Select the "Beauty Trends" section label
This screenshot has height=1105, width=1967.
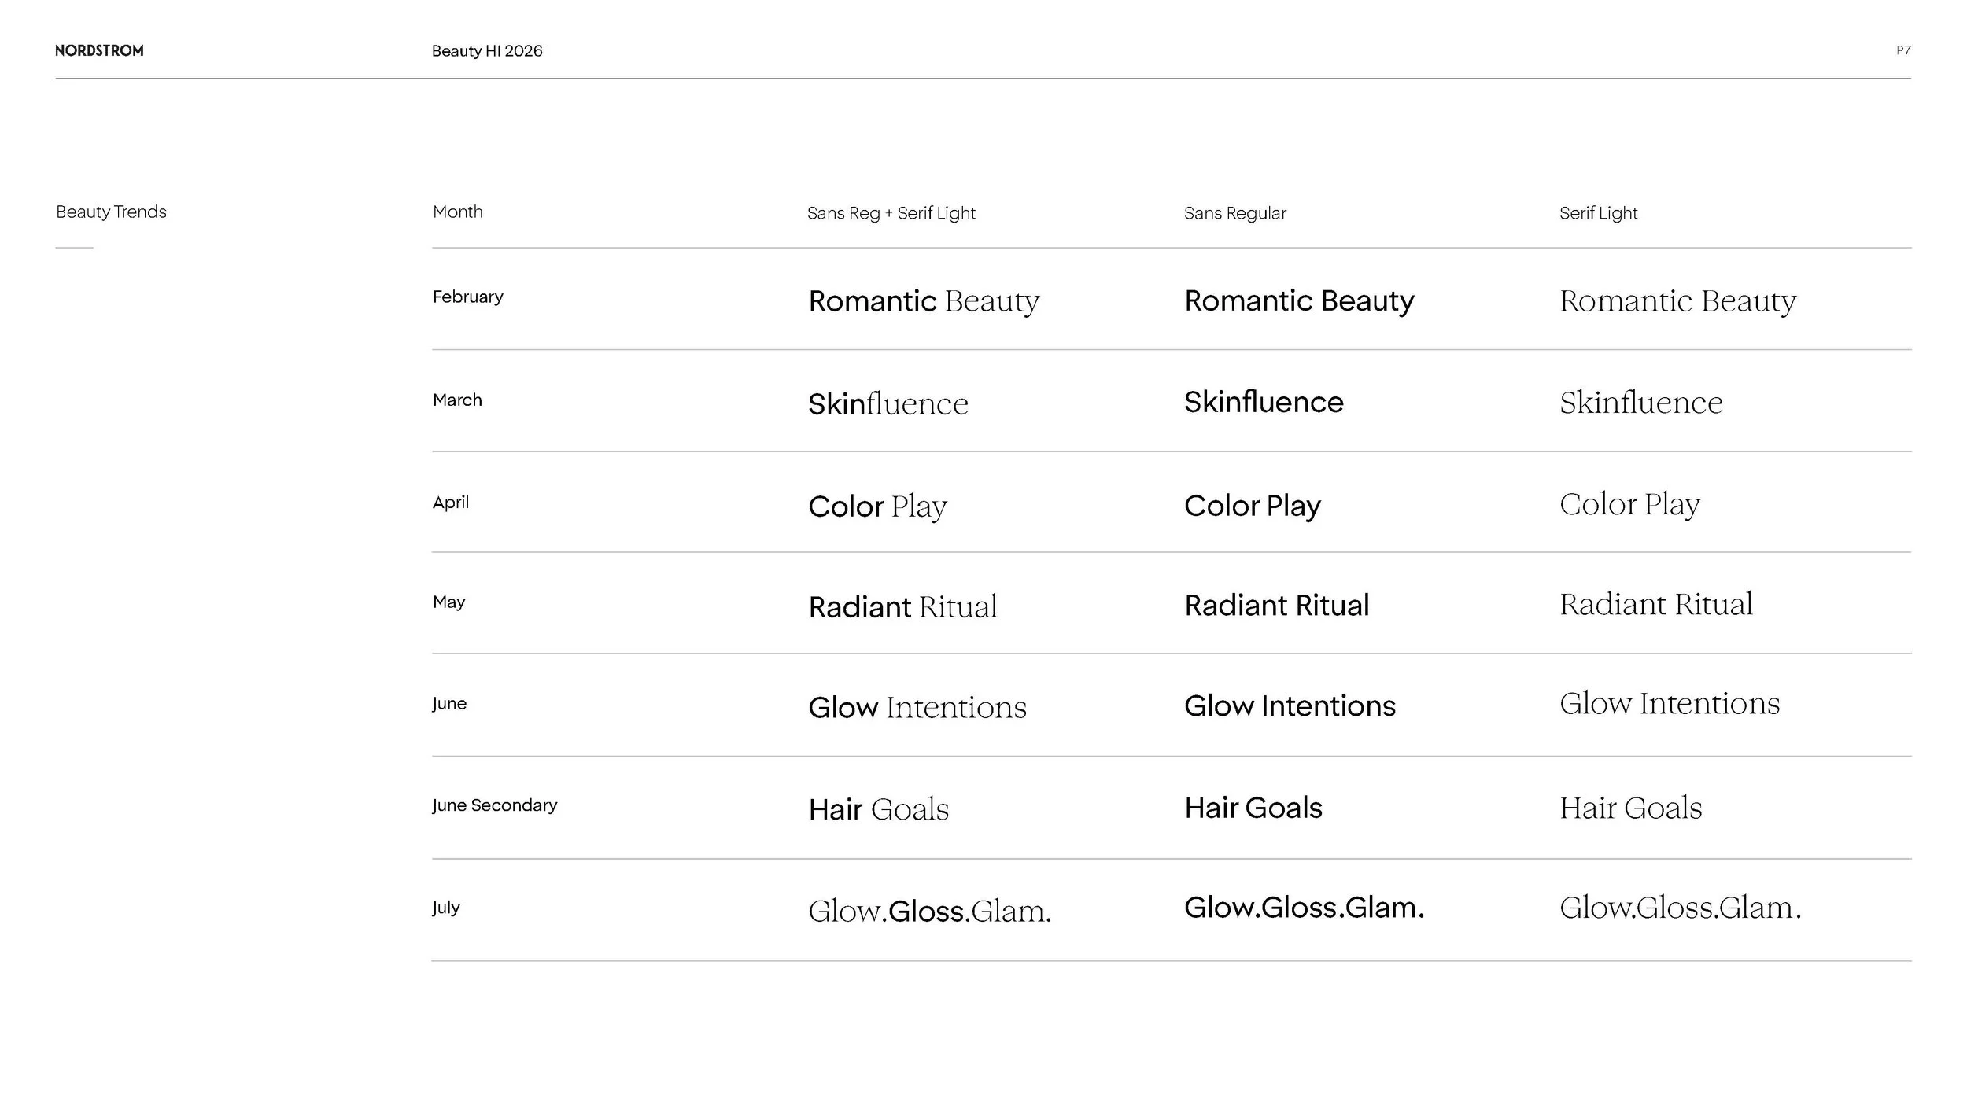[x=111, y=212]
